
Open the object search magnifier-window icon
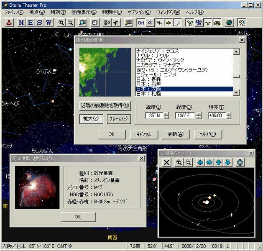click(82, 23)
